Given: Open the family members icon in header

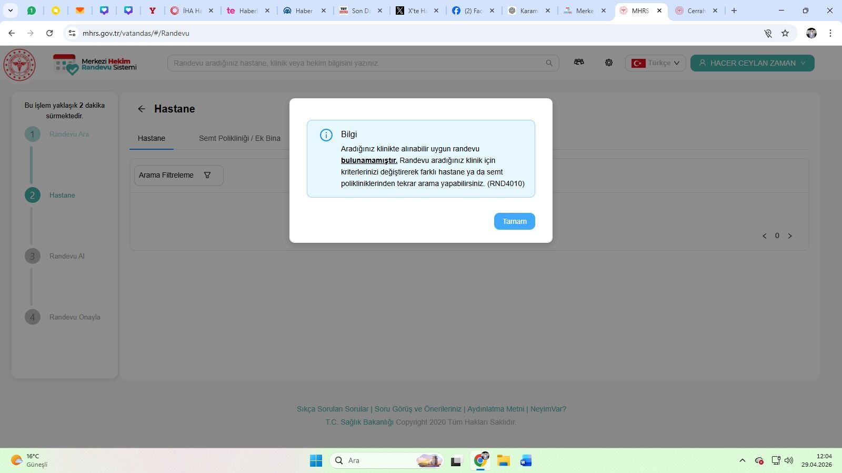Looking at the screenshot, I should coord(579,62).
